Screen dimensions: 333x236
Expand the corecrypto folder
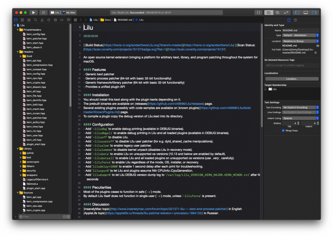tap(21, 162)
